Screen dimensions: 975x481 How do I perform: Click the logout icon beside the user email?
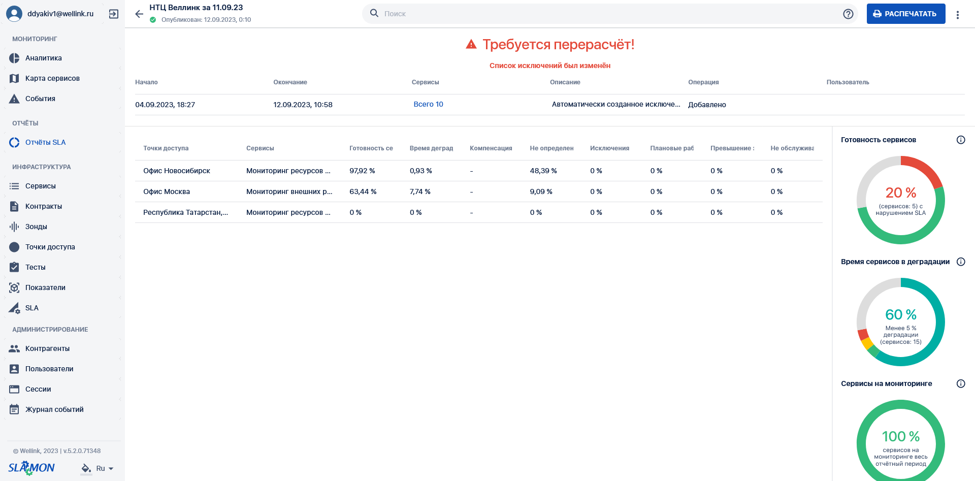click(x=114, y=14)
